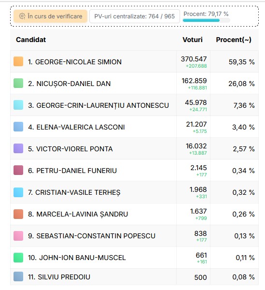Select the În curs de verificare status badge
Image resolution: width=265 pixels, height=290 pixels.
coord(50,16)
